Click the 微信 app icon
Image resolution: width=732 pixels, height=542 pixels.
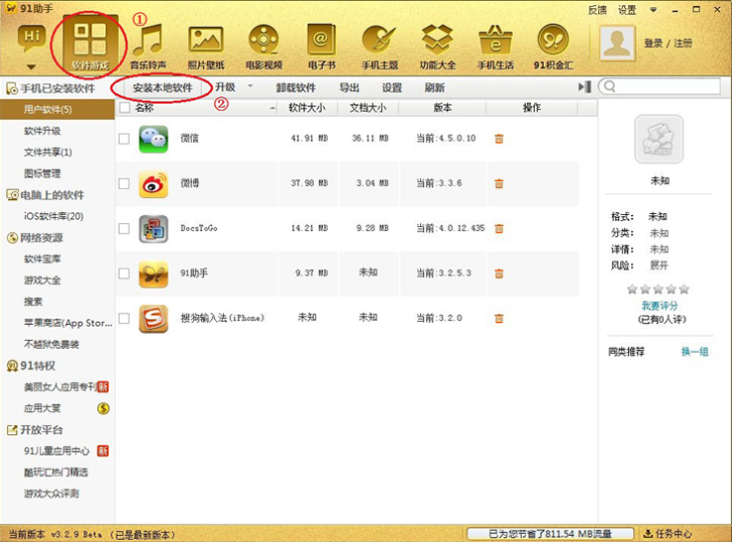154,139
